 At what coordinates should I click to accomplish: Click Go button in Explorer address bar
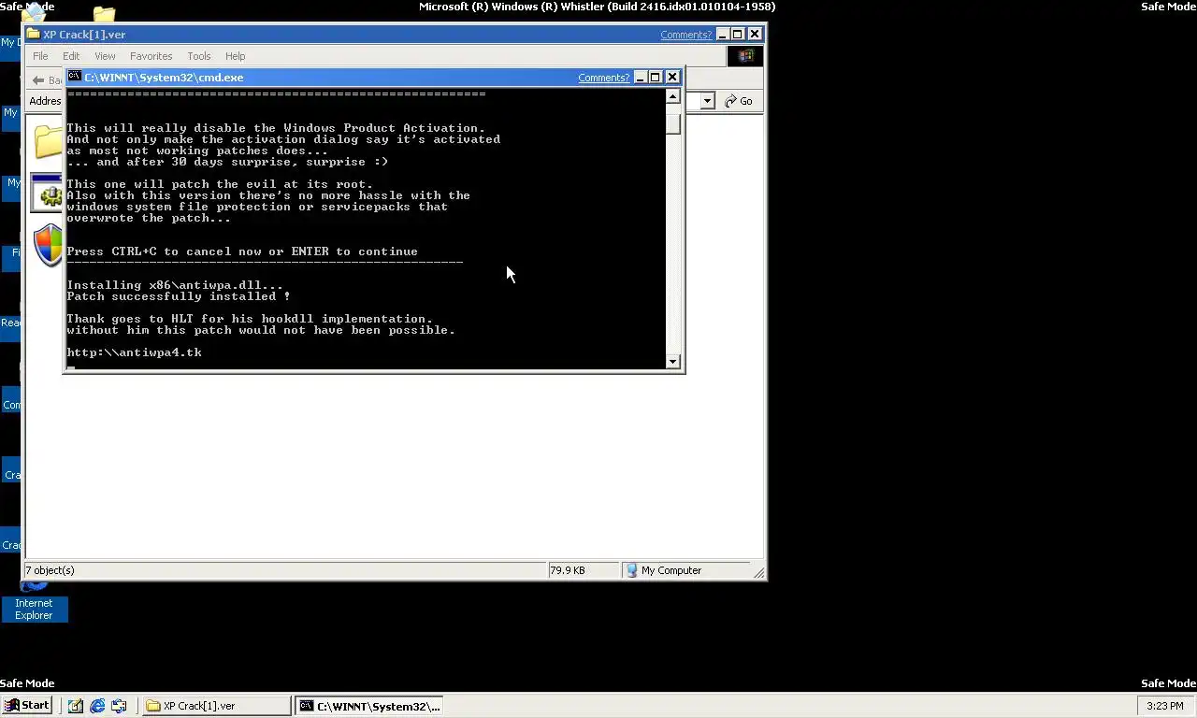(x=739, y=101)
